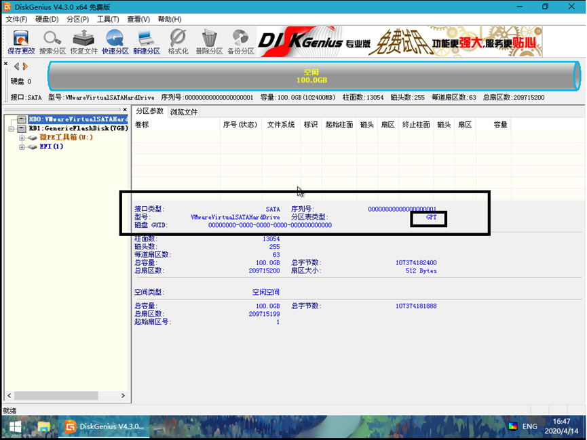Image resolution: width=587 pixels, height=440 pixels.
Task: Open the 硬盘(D) menu
Action: [x=47, y=19]
